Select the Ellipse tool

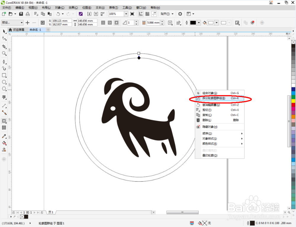4,82
